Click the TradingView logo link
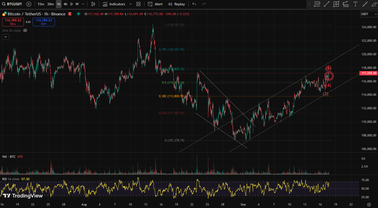 pos(23,195)
